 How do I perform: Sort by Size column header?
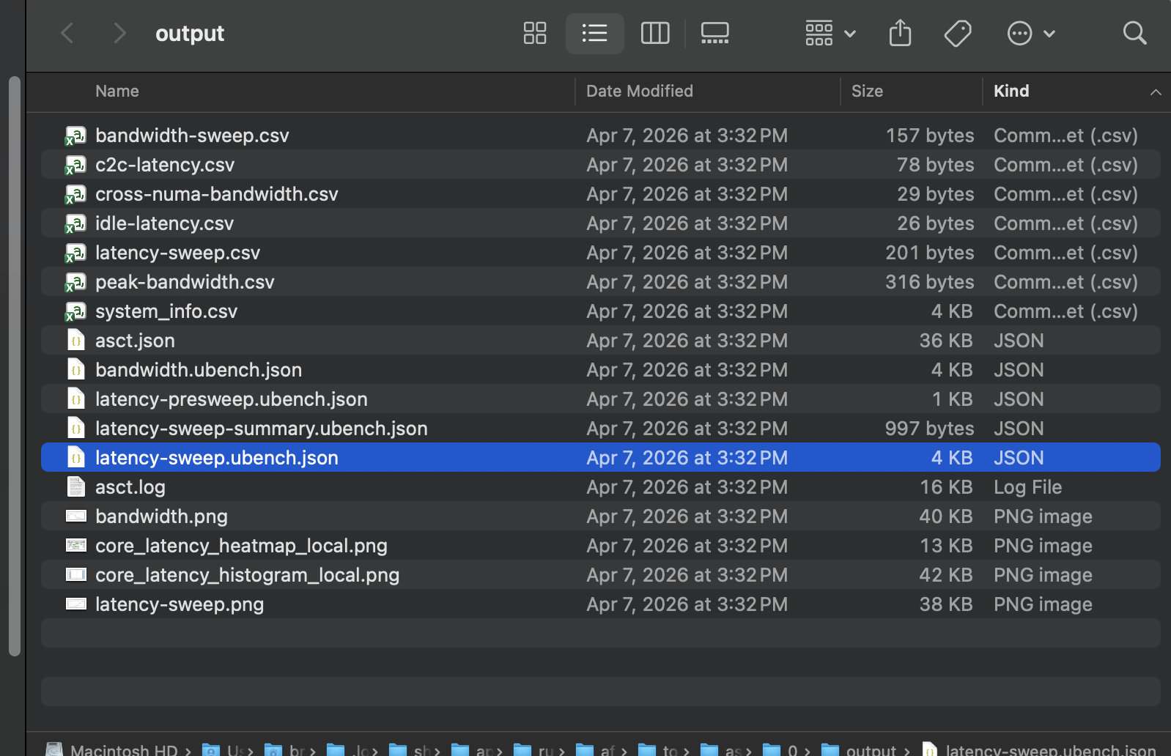point(867,91)
